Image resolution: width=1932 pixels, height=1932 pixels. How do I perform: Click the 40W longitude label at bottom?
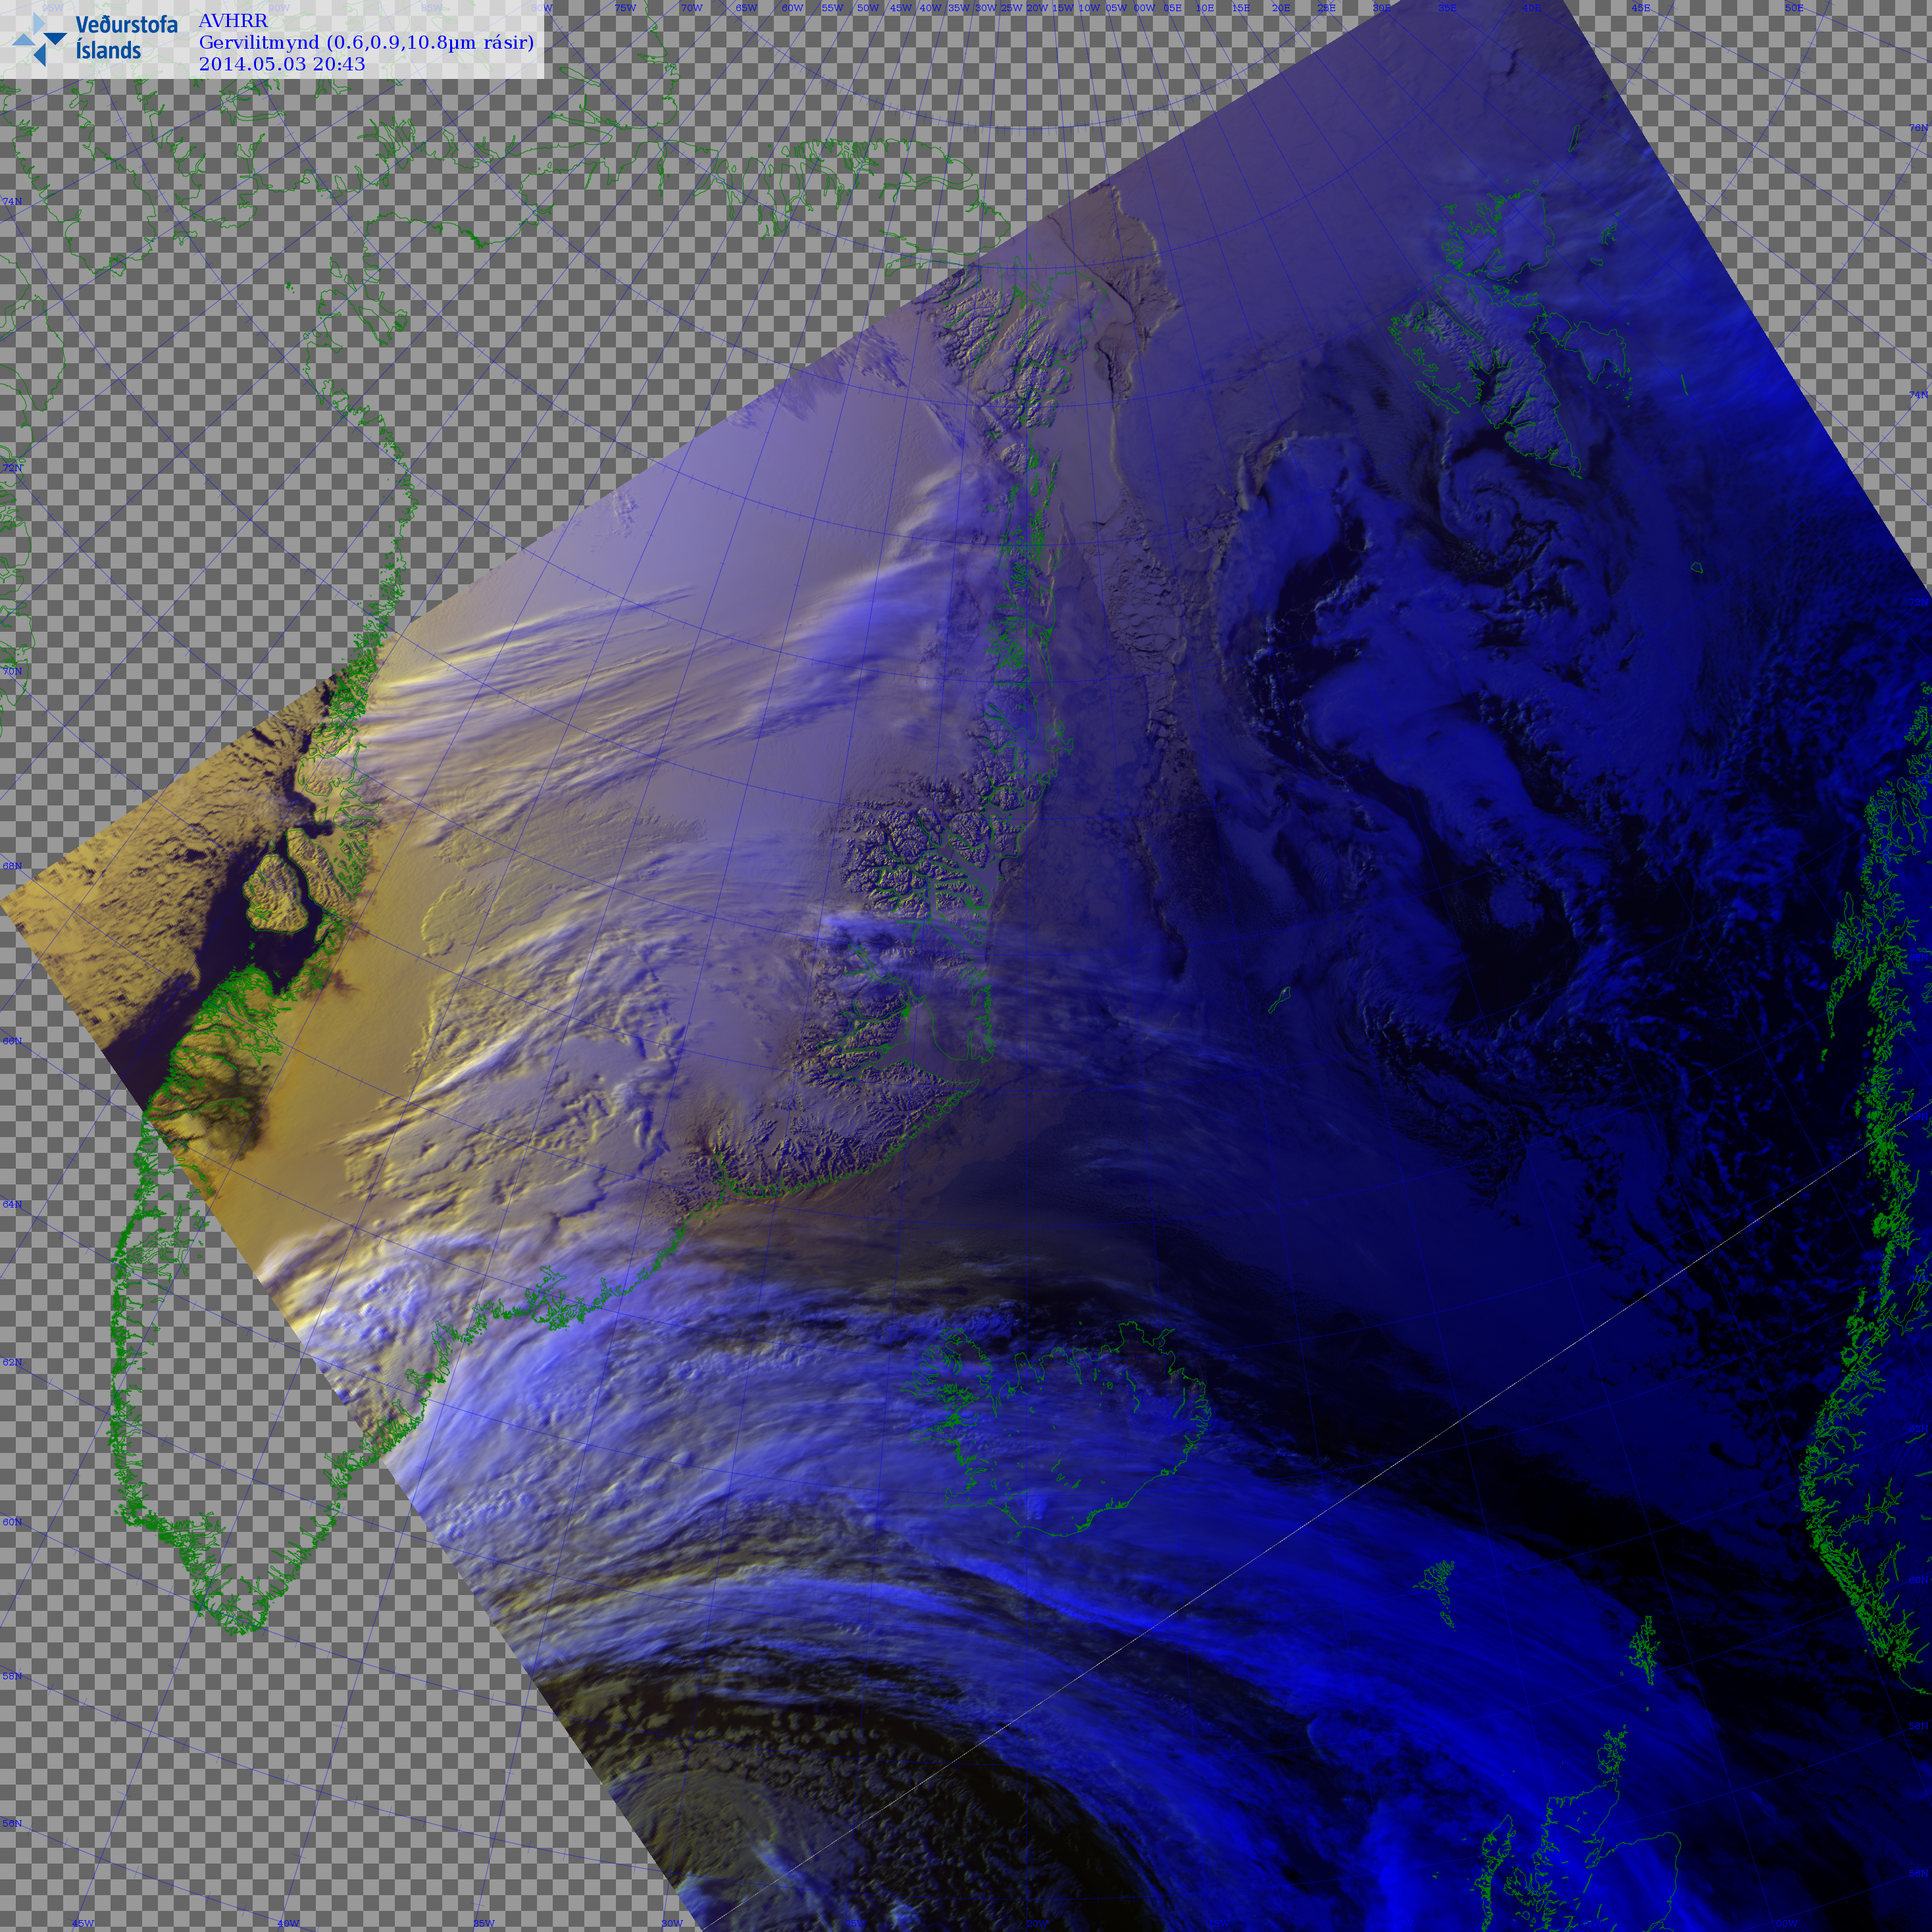(288, 1923)
